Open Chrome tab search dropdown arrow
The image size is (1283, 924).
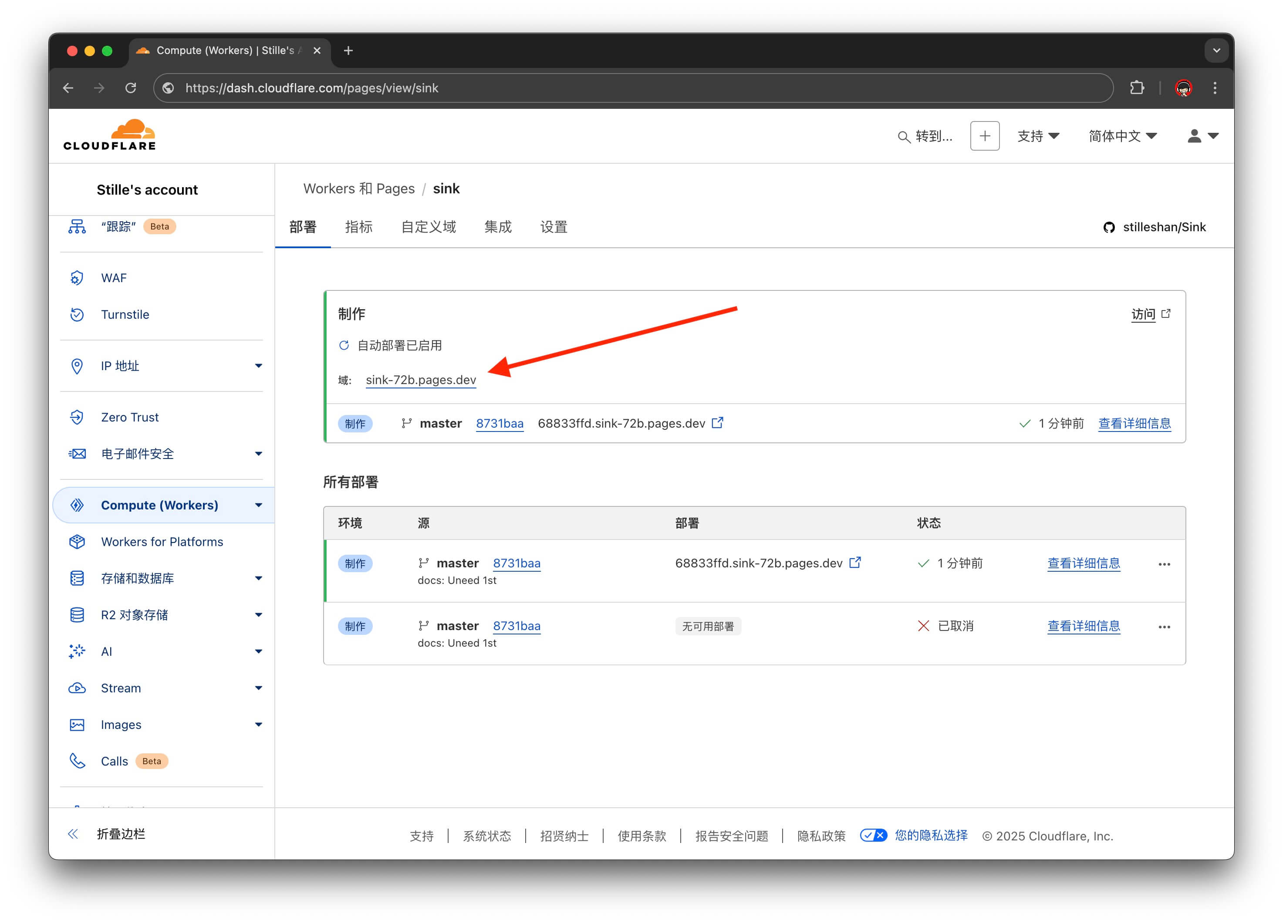1216,51
